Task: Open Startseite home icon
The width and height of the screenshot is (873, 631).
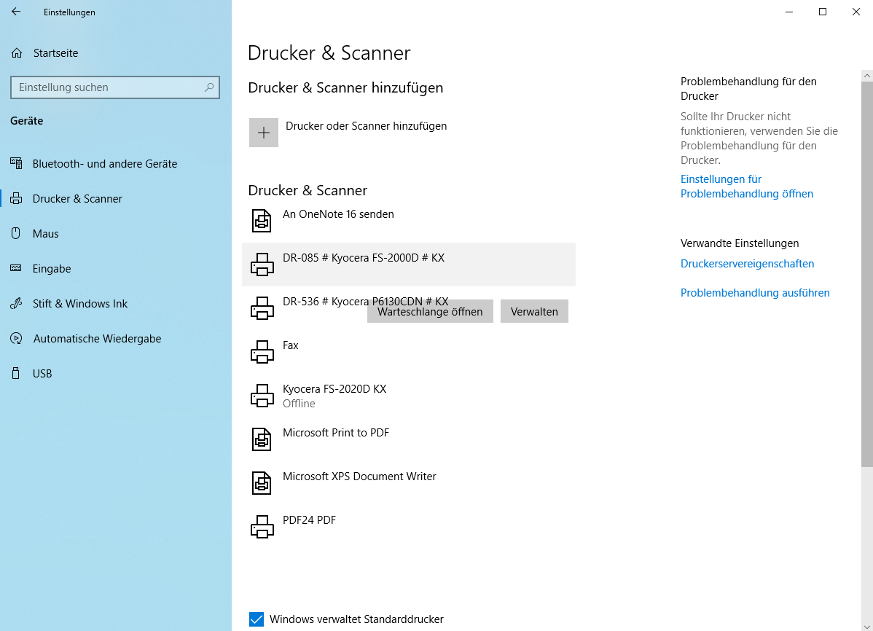Action: 17,53
